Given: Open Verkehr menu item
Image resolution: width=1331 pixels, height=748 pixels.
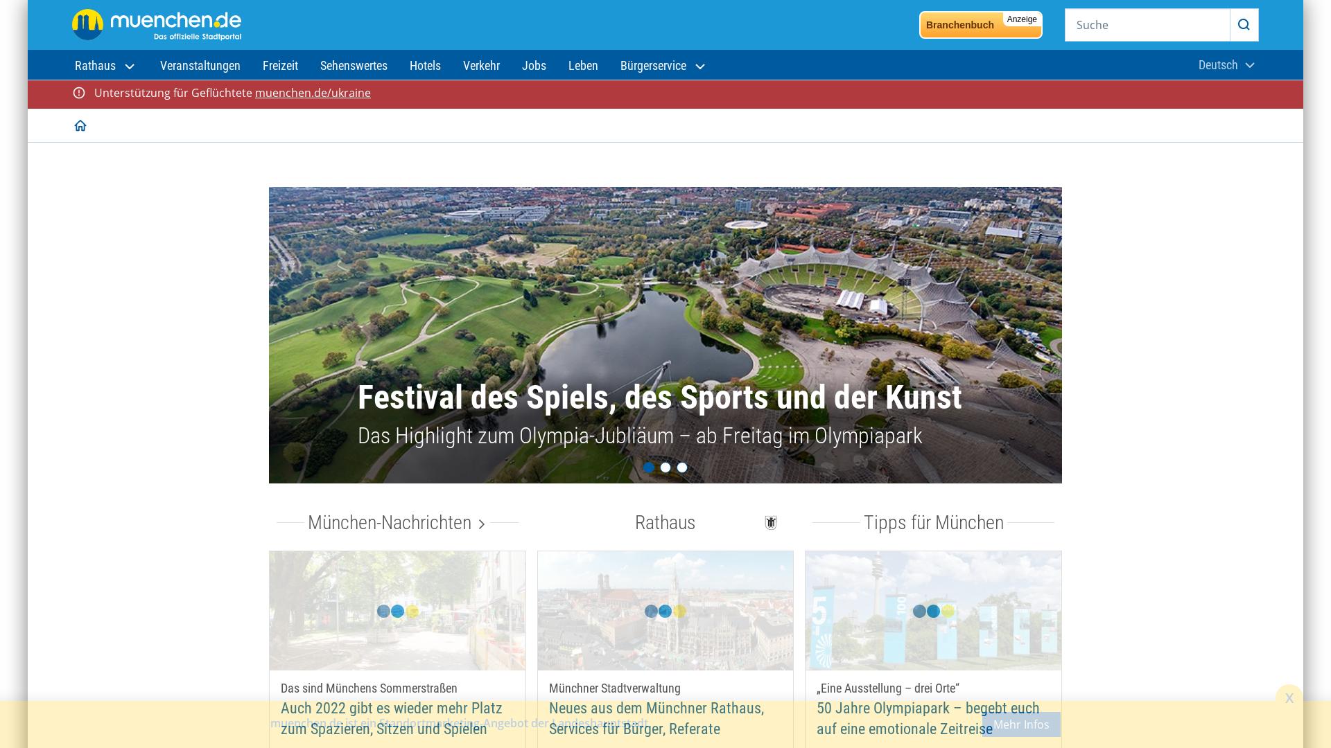Looking at the screenshot, I should click(481, 66).
